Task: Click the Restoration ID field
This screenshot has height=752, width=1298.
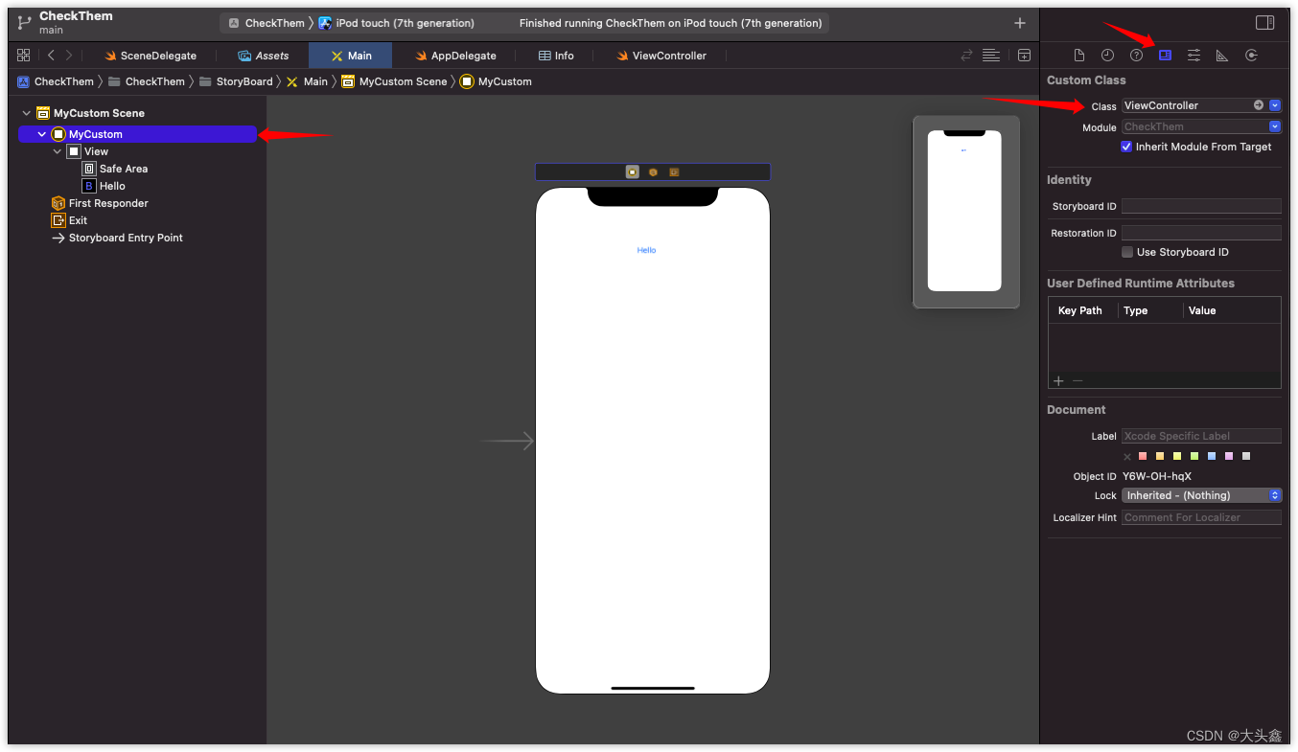Action: [x=1201, y=233]
